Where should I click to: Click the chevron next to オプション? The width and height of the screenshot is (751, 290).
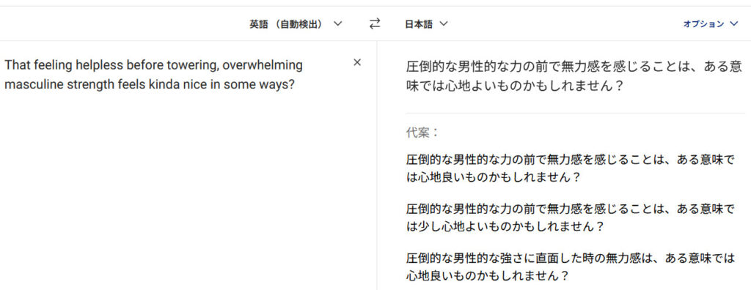(733, 24)
